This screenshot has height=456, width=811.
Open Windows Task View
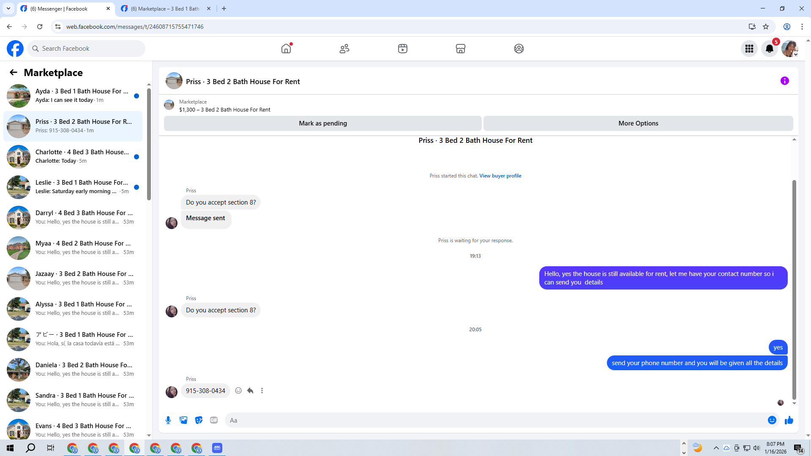pyautogui.click(x=51, y=448)
